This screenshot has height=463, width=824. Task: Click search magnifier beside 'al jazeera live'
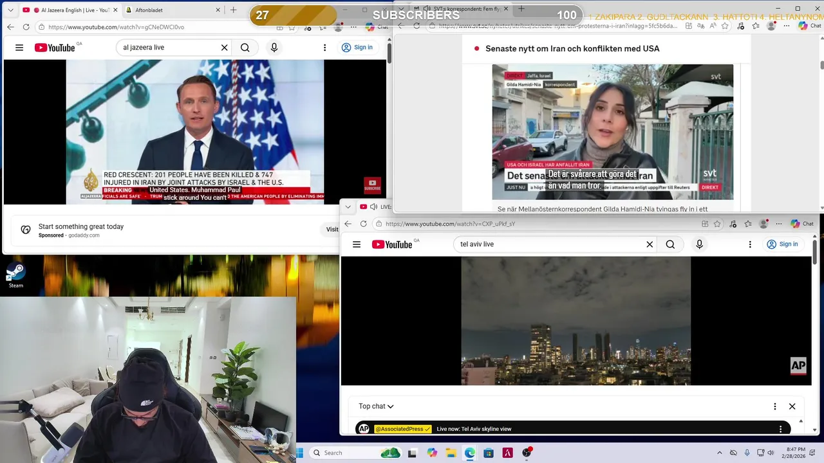[x=245, y=48]
